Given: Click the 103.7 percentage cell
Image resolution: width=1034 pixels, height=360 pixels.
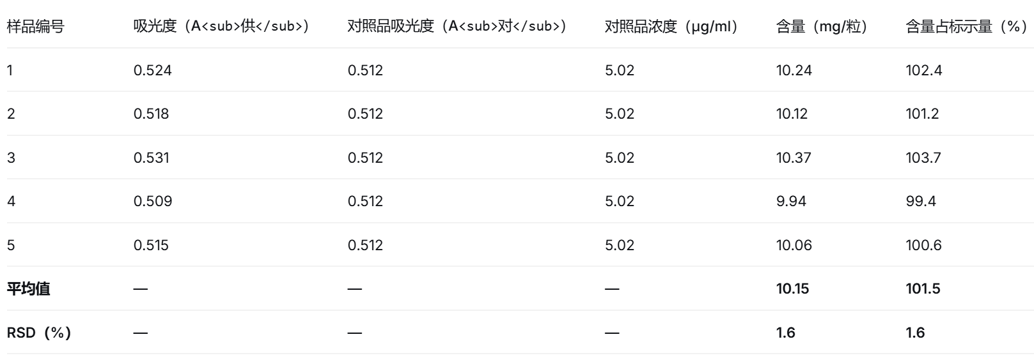Looking at the screenshot, I should pyautogui.click(x=923, y=158).
